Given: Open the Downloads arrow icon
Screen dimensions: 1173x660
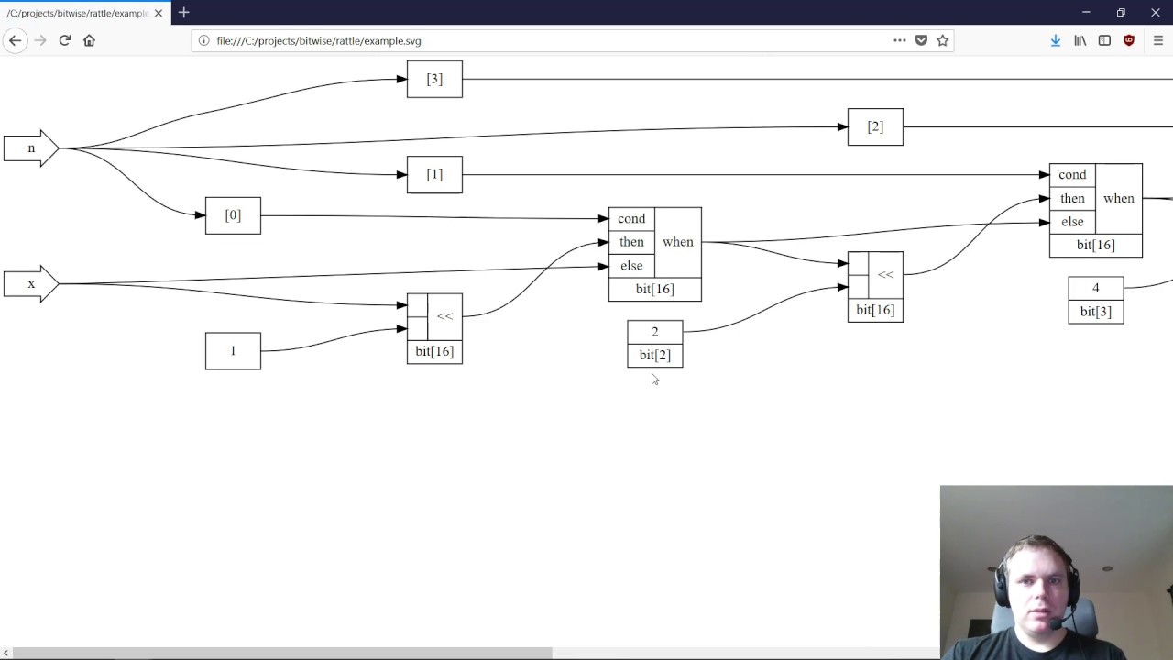Looking at the screenshot, I should click(x=1056, y=40).
